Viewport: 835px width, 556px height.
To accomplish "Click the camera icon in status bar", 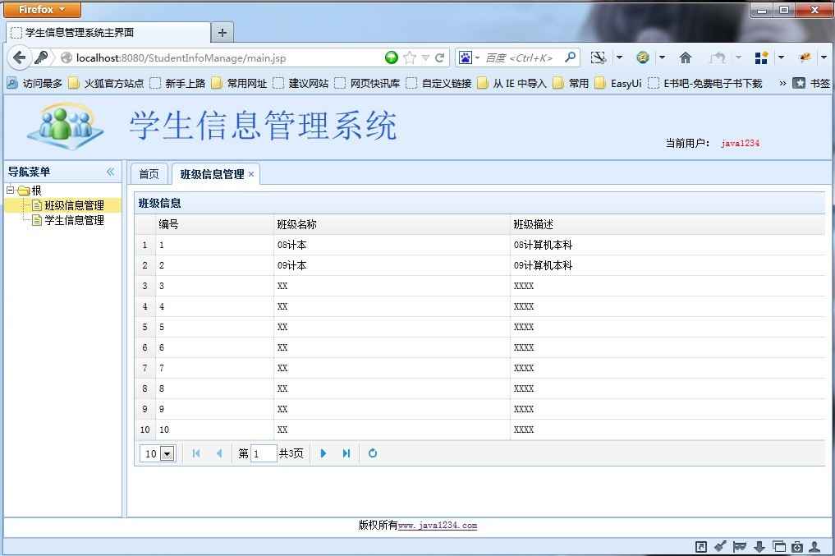I will click(796, 546).
